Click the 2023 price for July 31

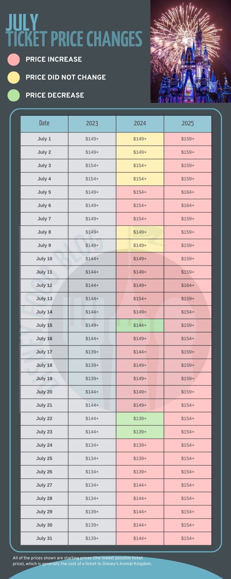[x=92, y=538]
